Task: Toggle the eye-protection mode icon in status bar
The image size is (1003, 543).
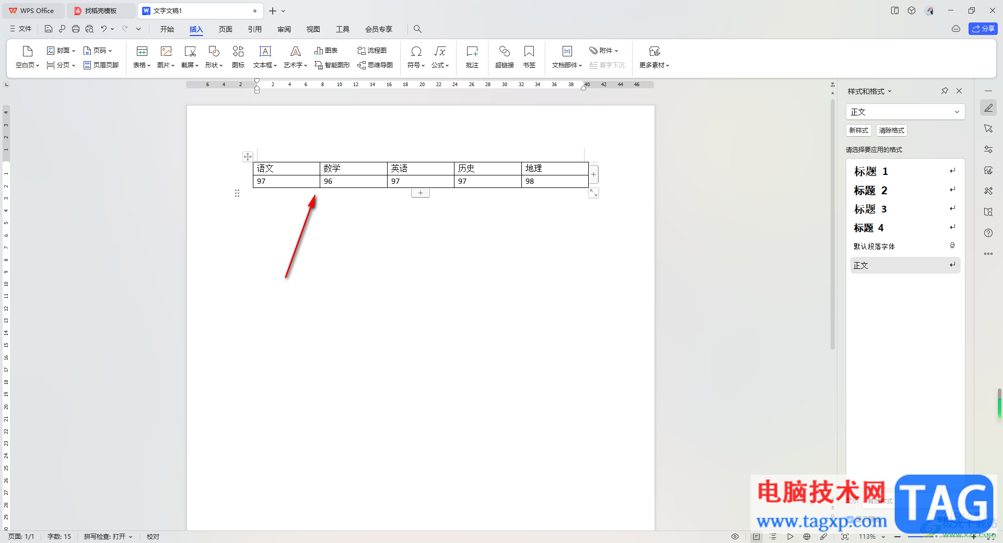Action: click(x=735, y=537)
